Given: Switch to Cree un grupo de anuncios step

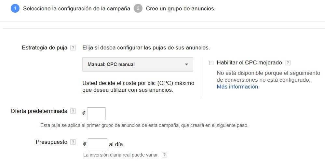Looking at the screenshot, I should point(181,9).
